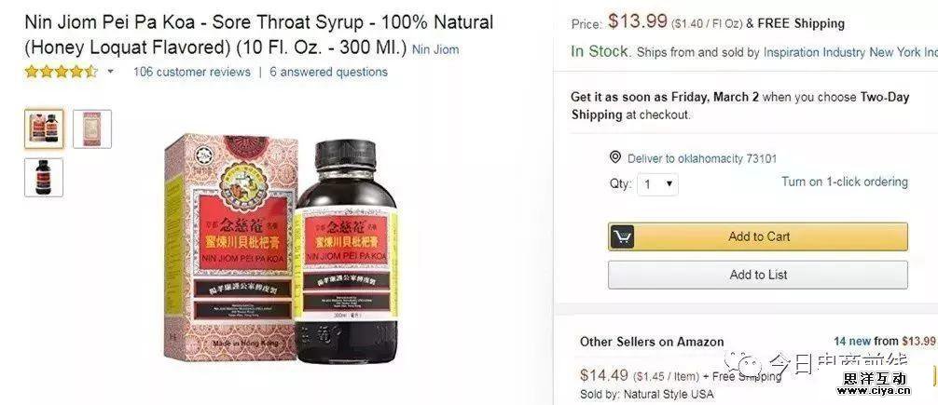
Task: Click the Add to List button
Action: 758,275
